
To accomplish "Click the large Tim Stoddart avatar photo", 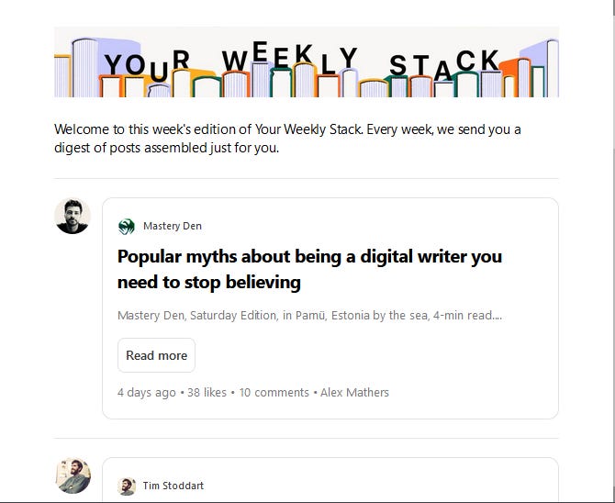I will (73, 475).
